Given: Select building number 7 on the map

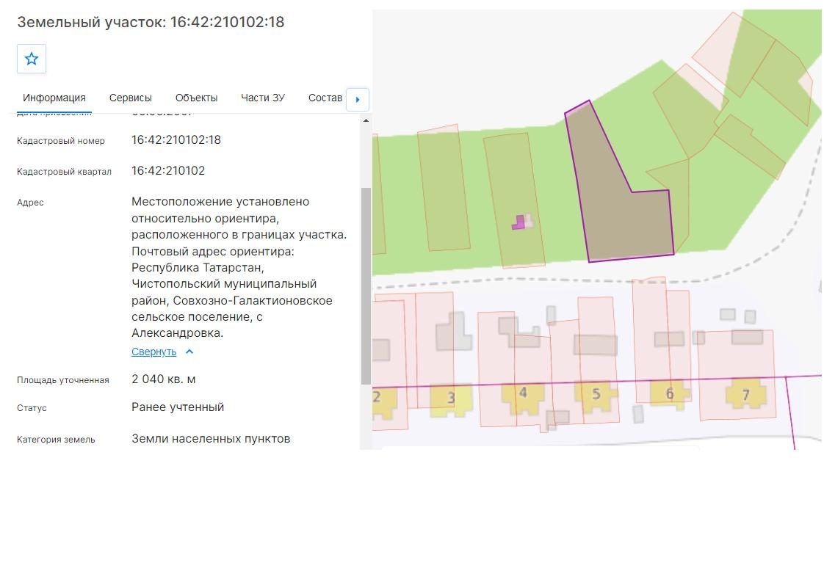Looking at the screenshot, I should pyautogui.click(x=745, y=396).
